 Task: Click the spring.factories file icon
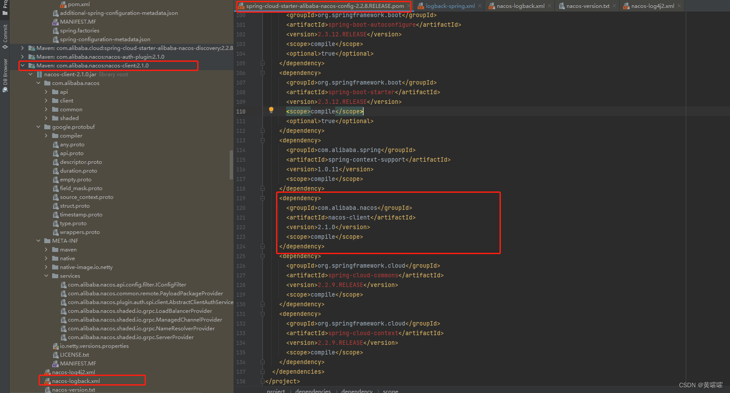(x=56, y=31)
